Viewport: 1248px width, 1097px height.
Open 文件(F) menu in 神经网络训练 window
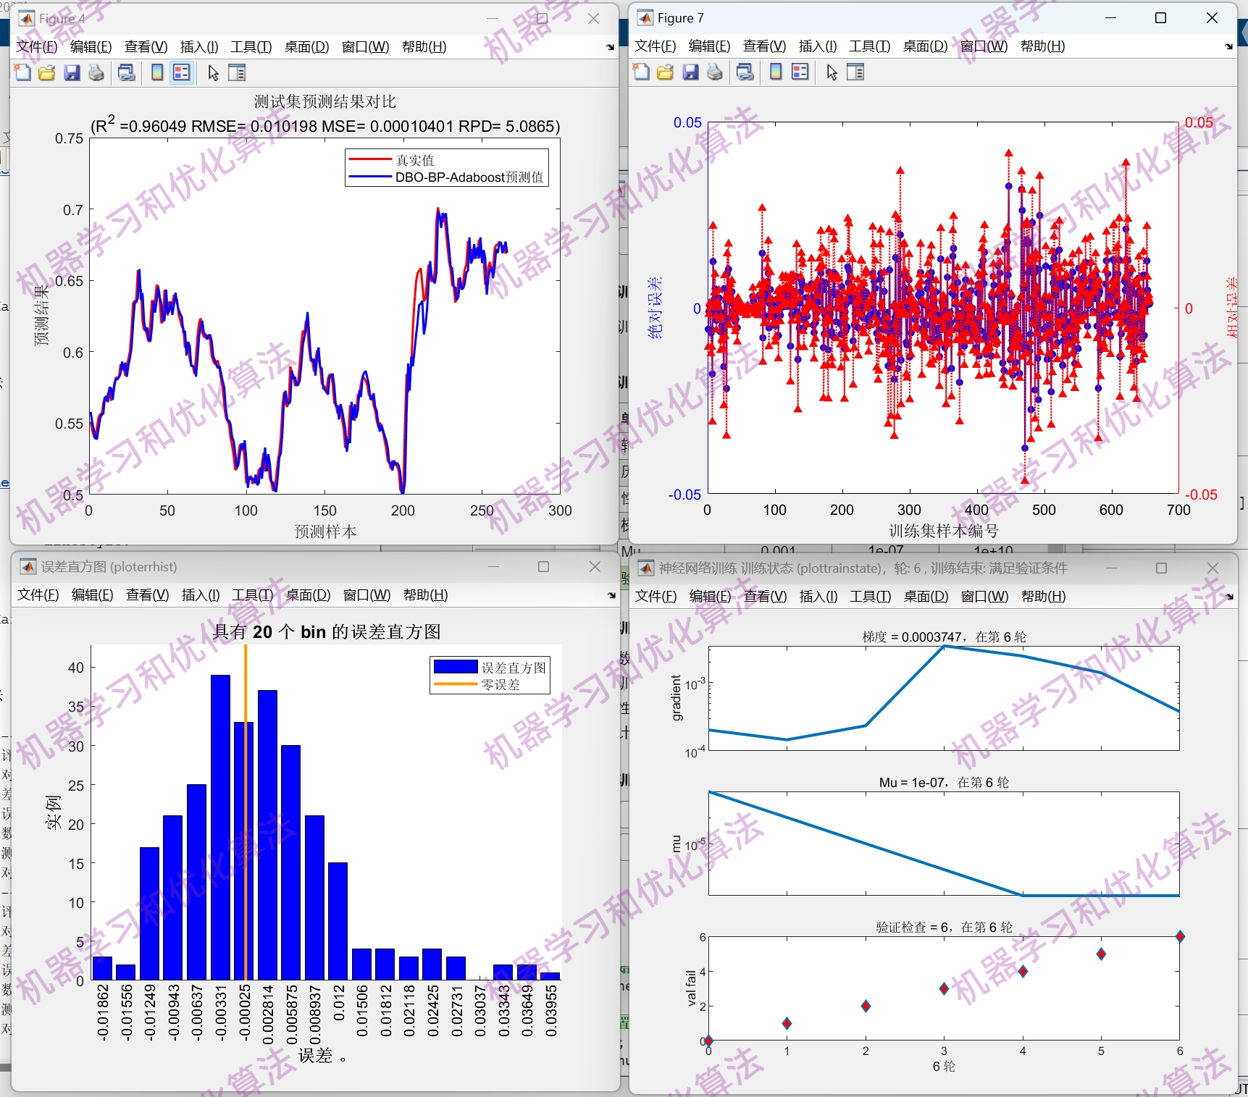click(x=656, y=597)
